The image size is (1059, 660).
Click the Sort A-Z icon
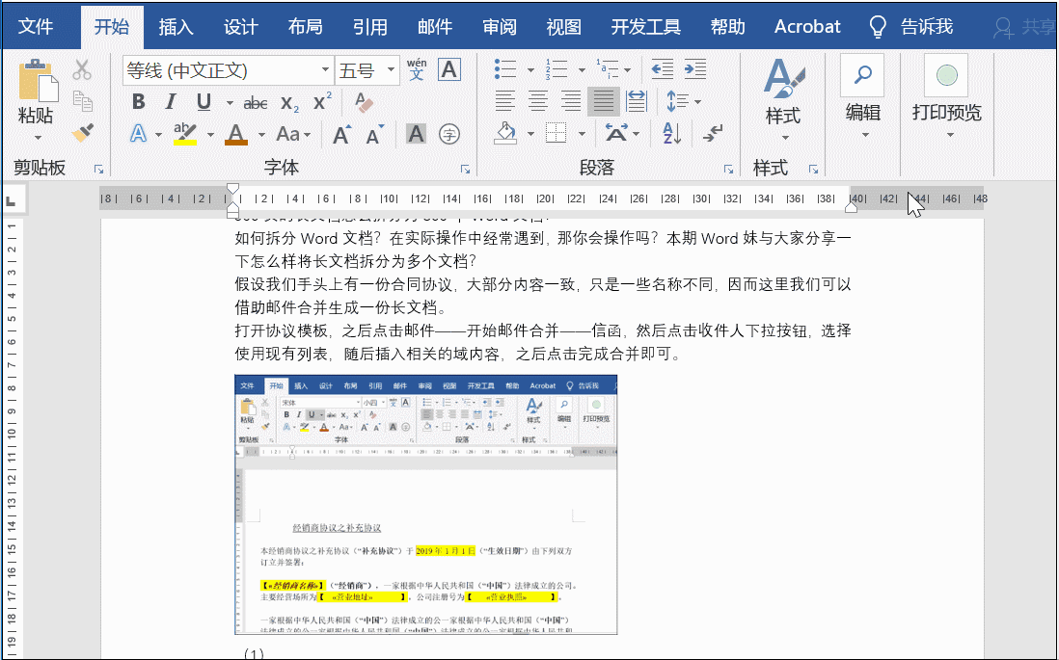pos(672,134)
